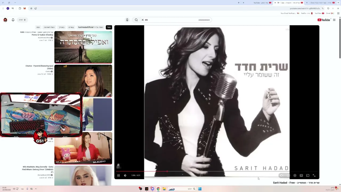Screen dimensions: 341x192
Task: Go forward with the browser forward arrow
Action: 333,8
